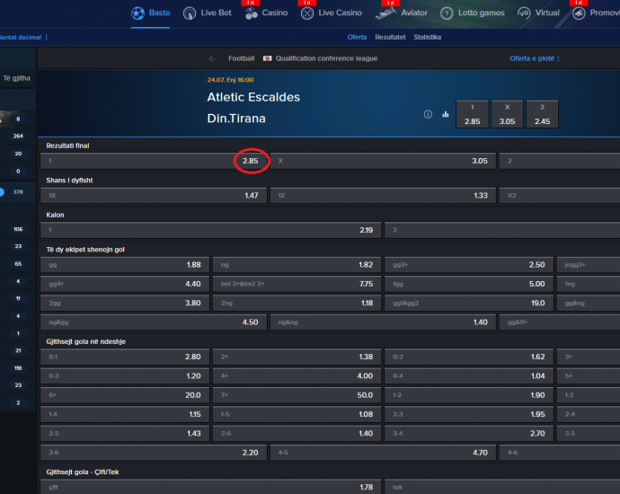Screen dimensions: 620x494
Task: Switch to the Statistika tab
Action: point(428,37)
